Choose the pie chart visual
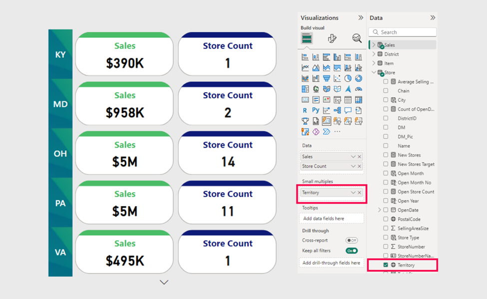This screenshot has width=487, height=299. click(348, 78)
